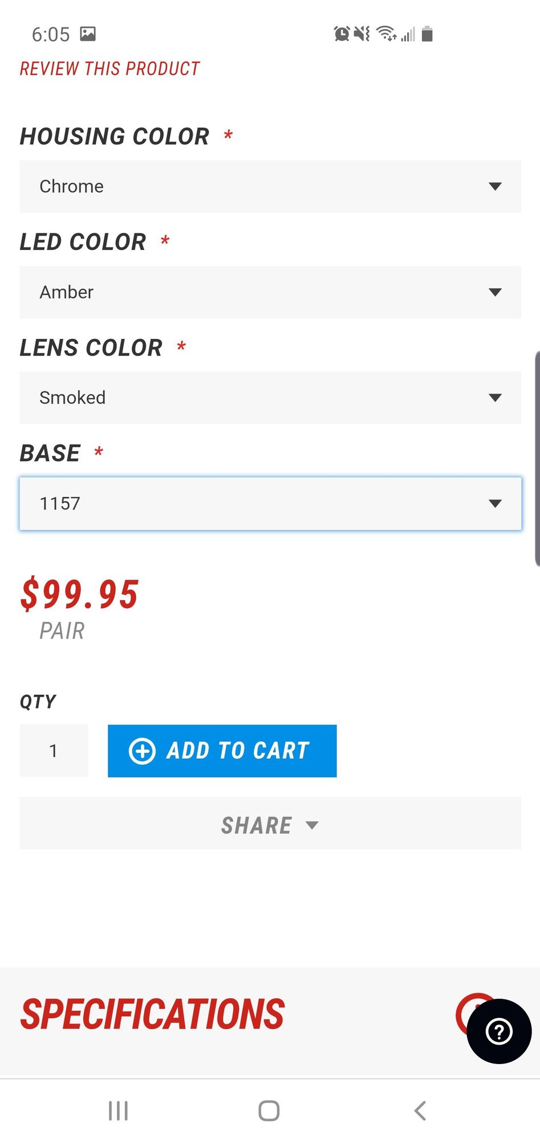Open the Lens Color dropdown showing Smoked
The image size is (540, 1141).
270,398
